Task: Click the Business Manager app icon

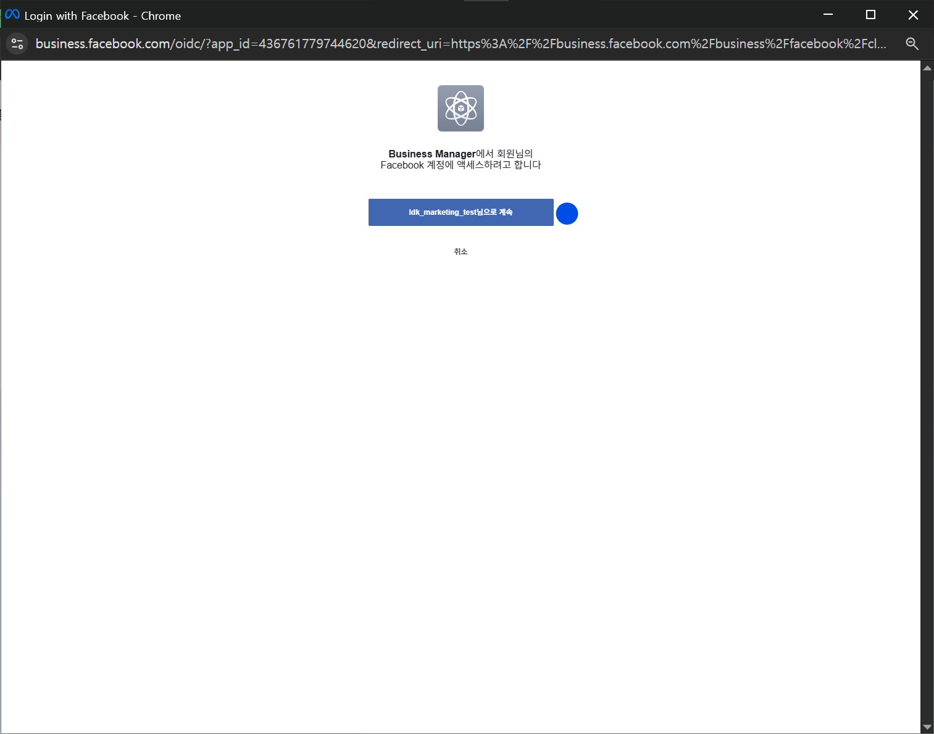Action: 461,108
